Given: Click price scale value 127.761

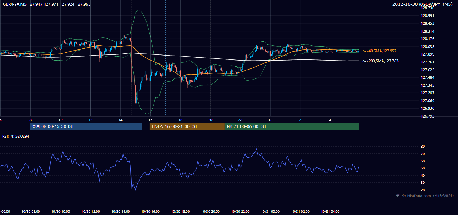Looking at the screenshot, I should coord(428,62).
